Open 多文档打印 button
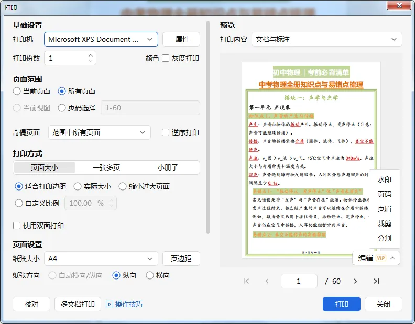 point(78,304)
